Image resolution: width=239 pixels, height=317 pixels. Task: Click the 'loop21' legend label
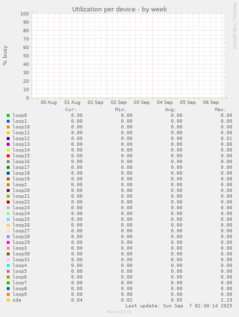21,196
